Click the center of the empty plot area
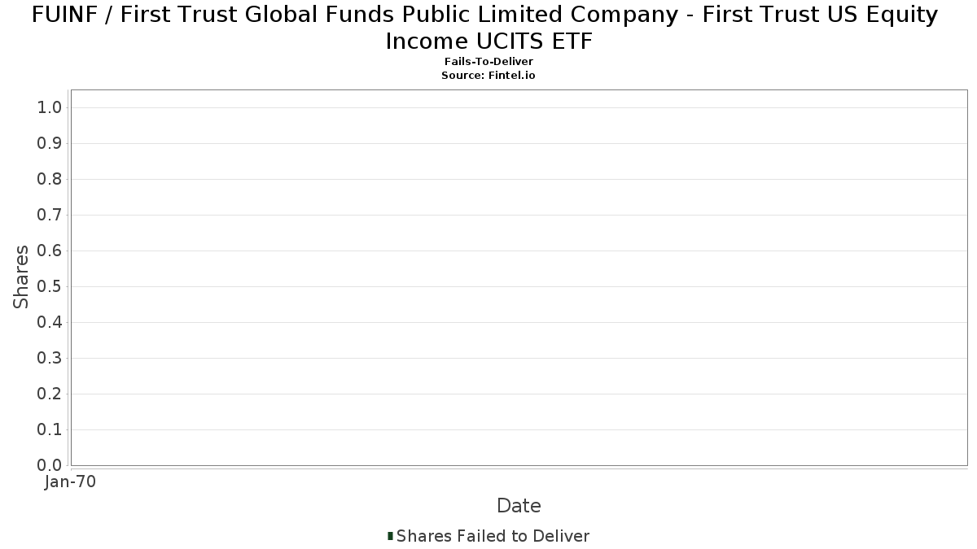The width and height of the screenshot is (977, 549). [519, 277]
